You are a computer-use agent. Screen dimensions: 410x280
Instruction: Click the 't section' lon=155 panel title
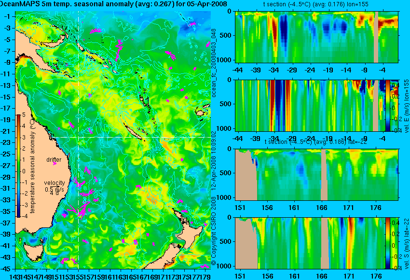click(316, 4)
